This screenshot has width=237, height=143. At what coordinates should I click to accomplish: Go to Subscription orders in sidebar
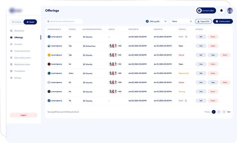click(23, 58)
